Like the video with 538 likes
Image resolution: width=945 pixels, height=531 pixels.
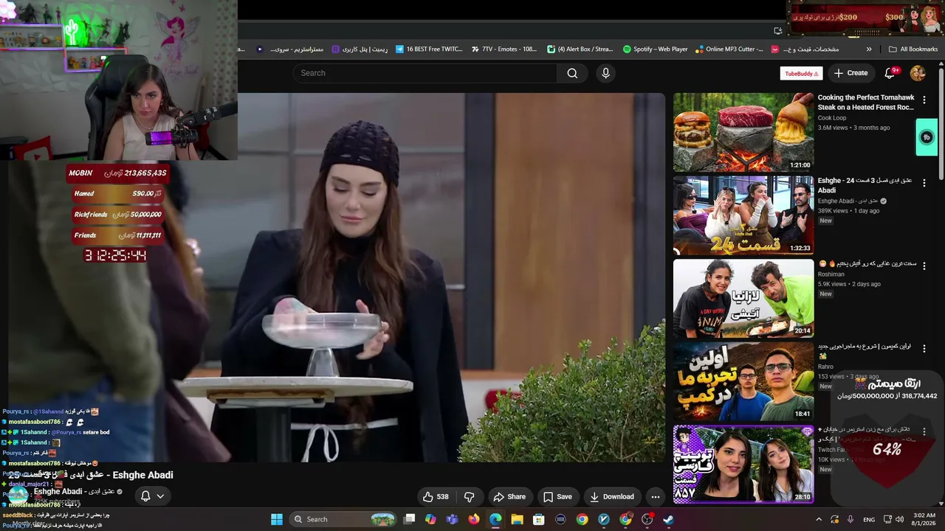435,496
